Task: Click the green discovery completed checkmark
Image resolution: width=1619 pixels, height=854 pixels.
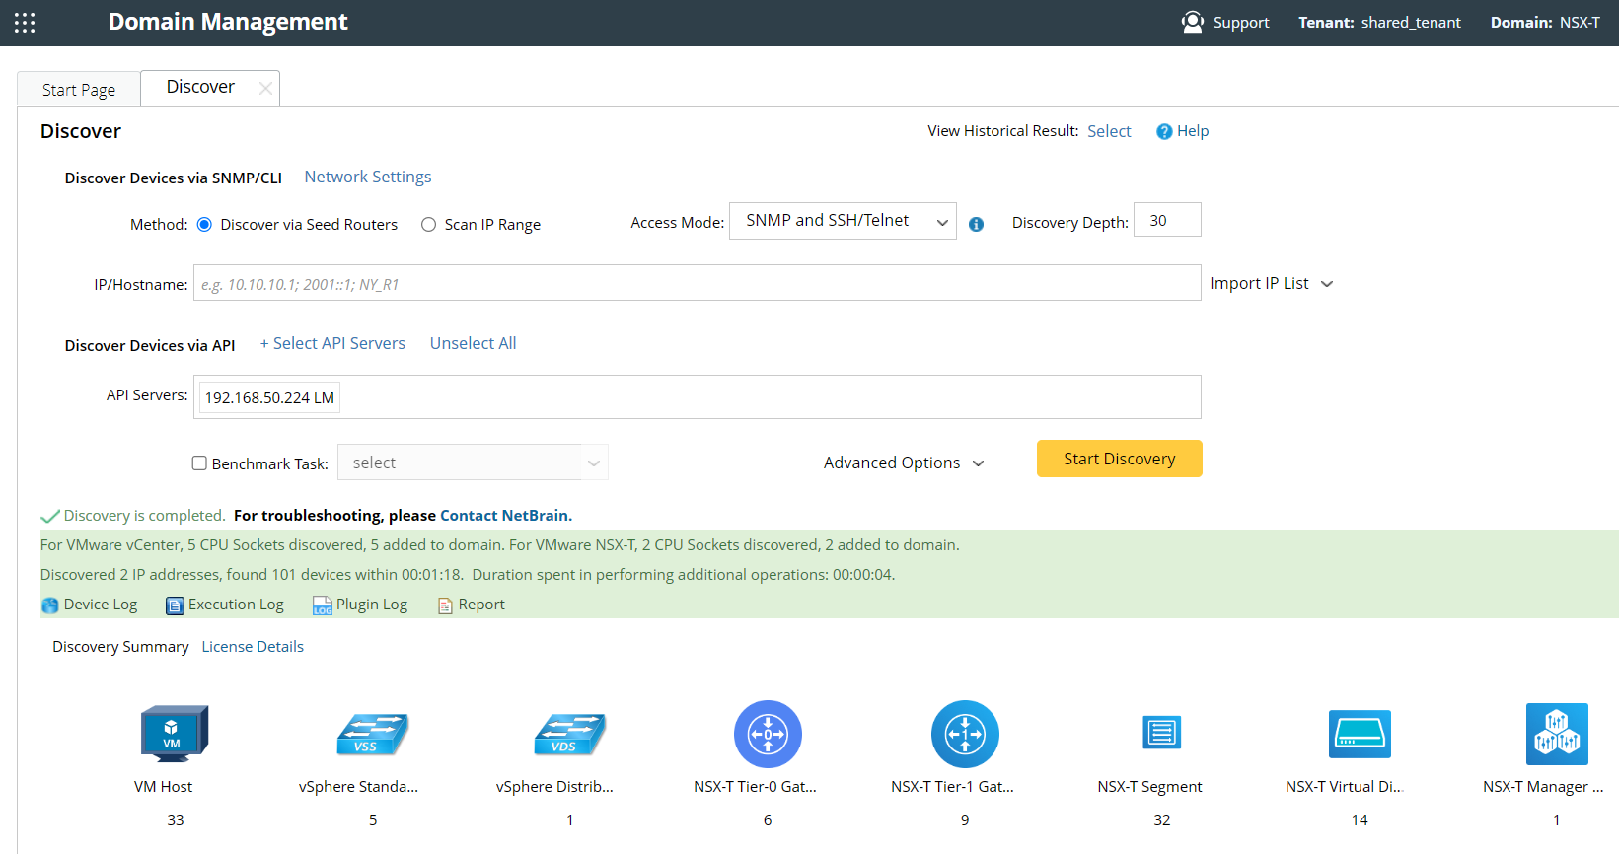Action: pyautogui.click(x=50, y=516)
